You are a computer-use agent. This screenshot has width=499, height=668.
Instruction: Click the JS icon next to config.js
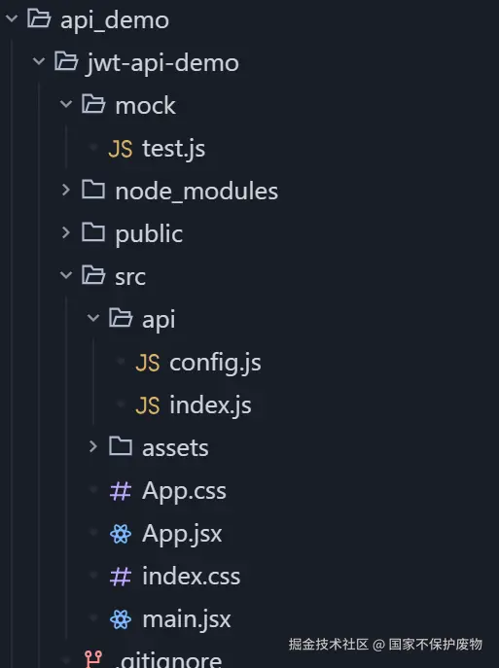pos(148,363)
